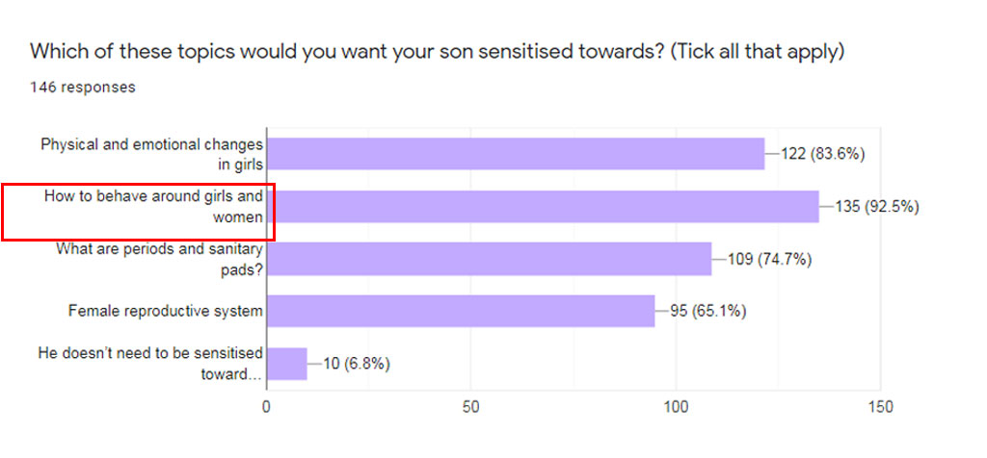Click the "146 responses" count text
Viewport: 987px width, 458px height.
coord(83,88)
